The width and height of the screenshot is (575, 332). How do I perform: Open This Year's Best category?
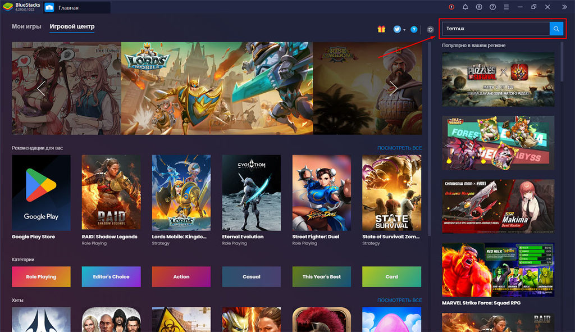[x=322, y=276]
